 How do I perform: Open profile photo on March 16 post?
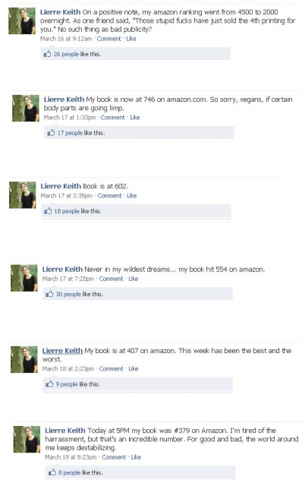(22, 21)
